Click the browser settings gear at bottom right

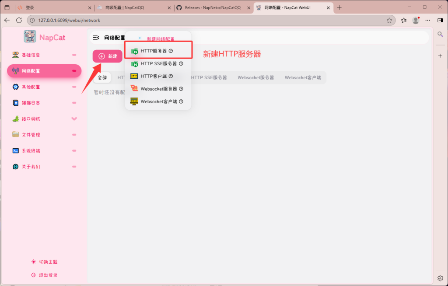(440, 278)
